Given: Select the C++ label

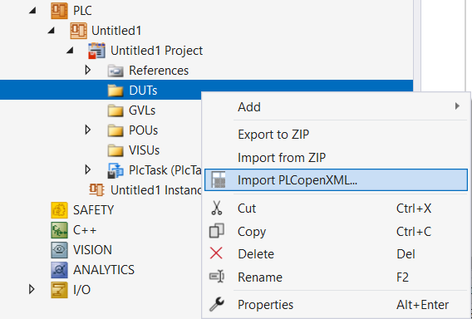Looking at the screenshot, I should tap(85, 230).
